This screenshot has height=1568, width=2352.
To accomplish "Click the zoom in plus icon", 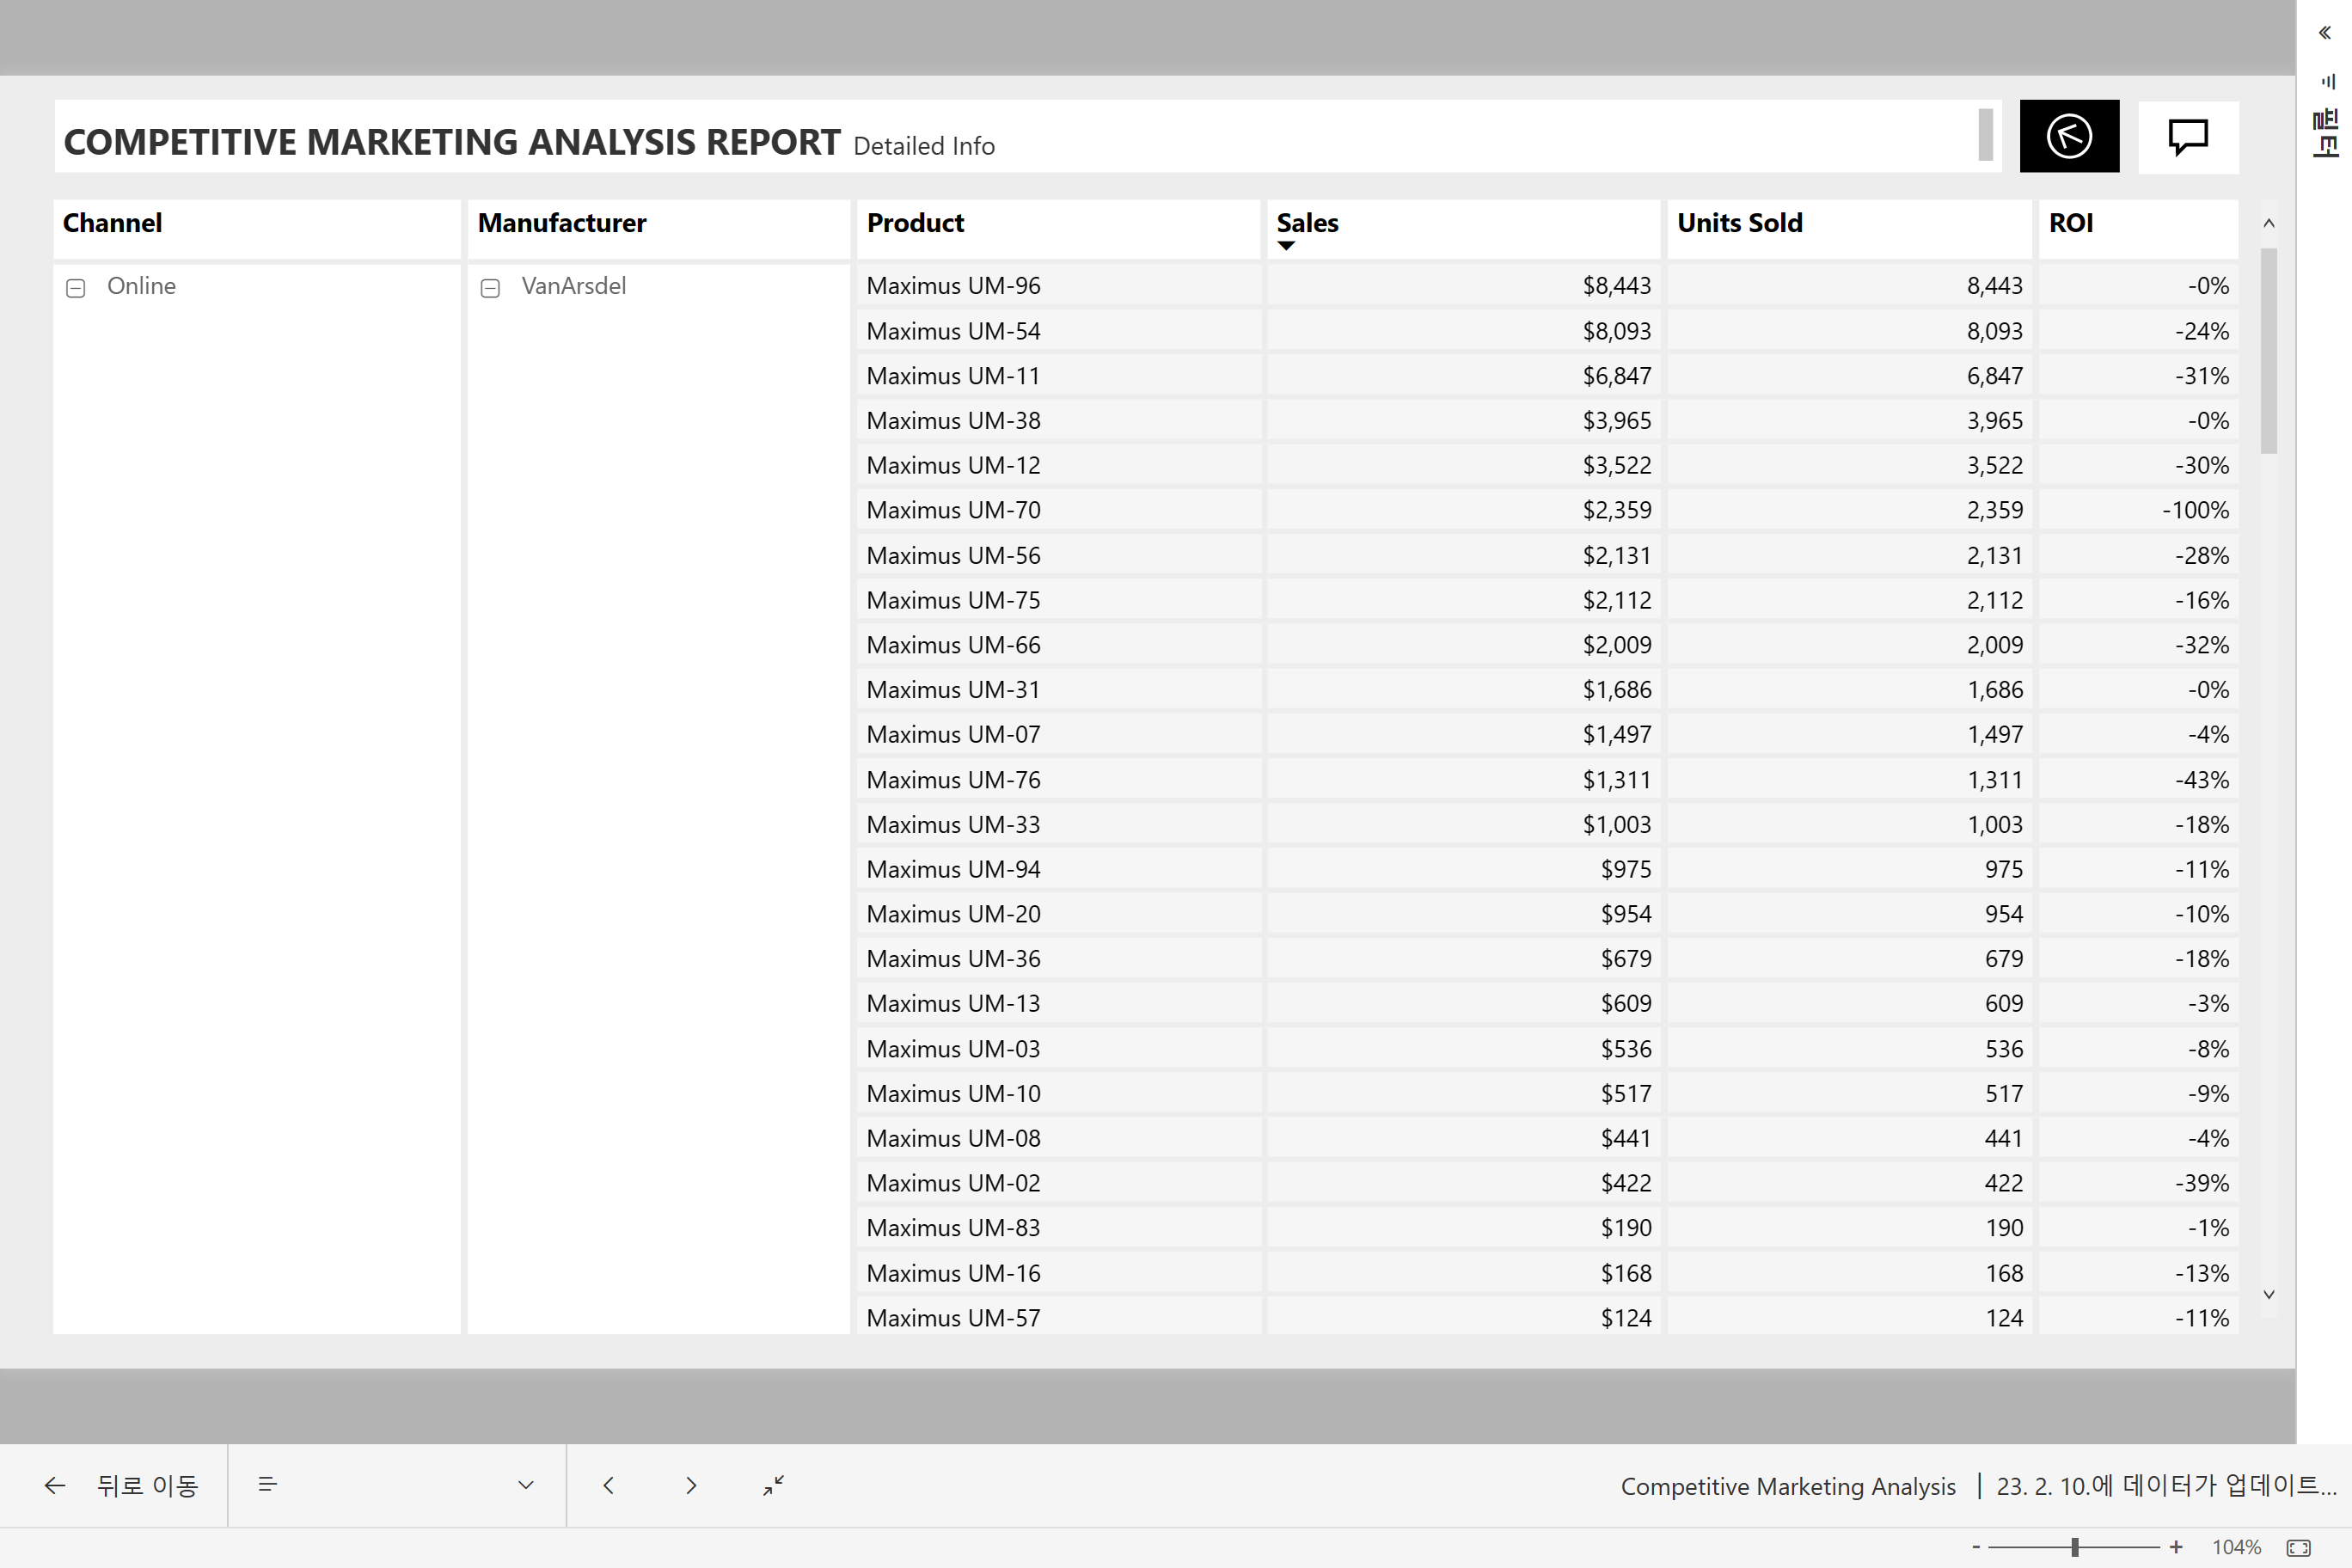I will pyautogui.click(x=2176, y=1547).
